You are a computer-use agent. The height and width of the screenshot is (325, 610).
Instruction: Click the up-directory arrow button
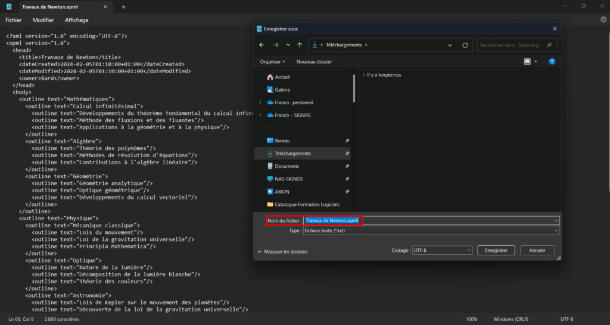pyautogui.click(x=299, y=45)
